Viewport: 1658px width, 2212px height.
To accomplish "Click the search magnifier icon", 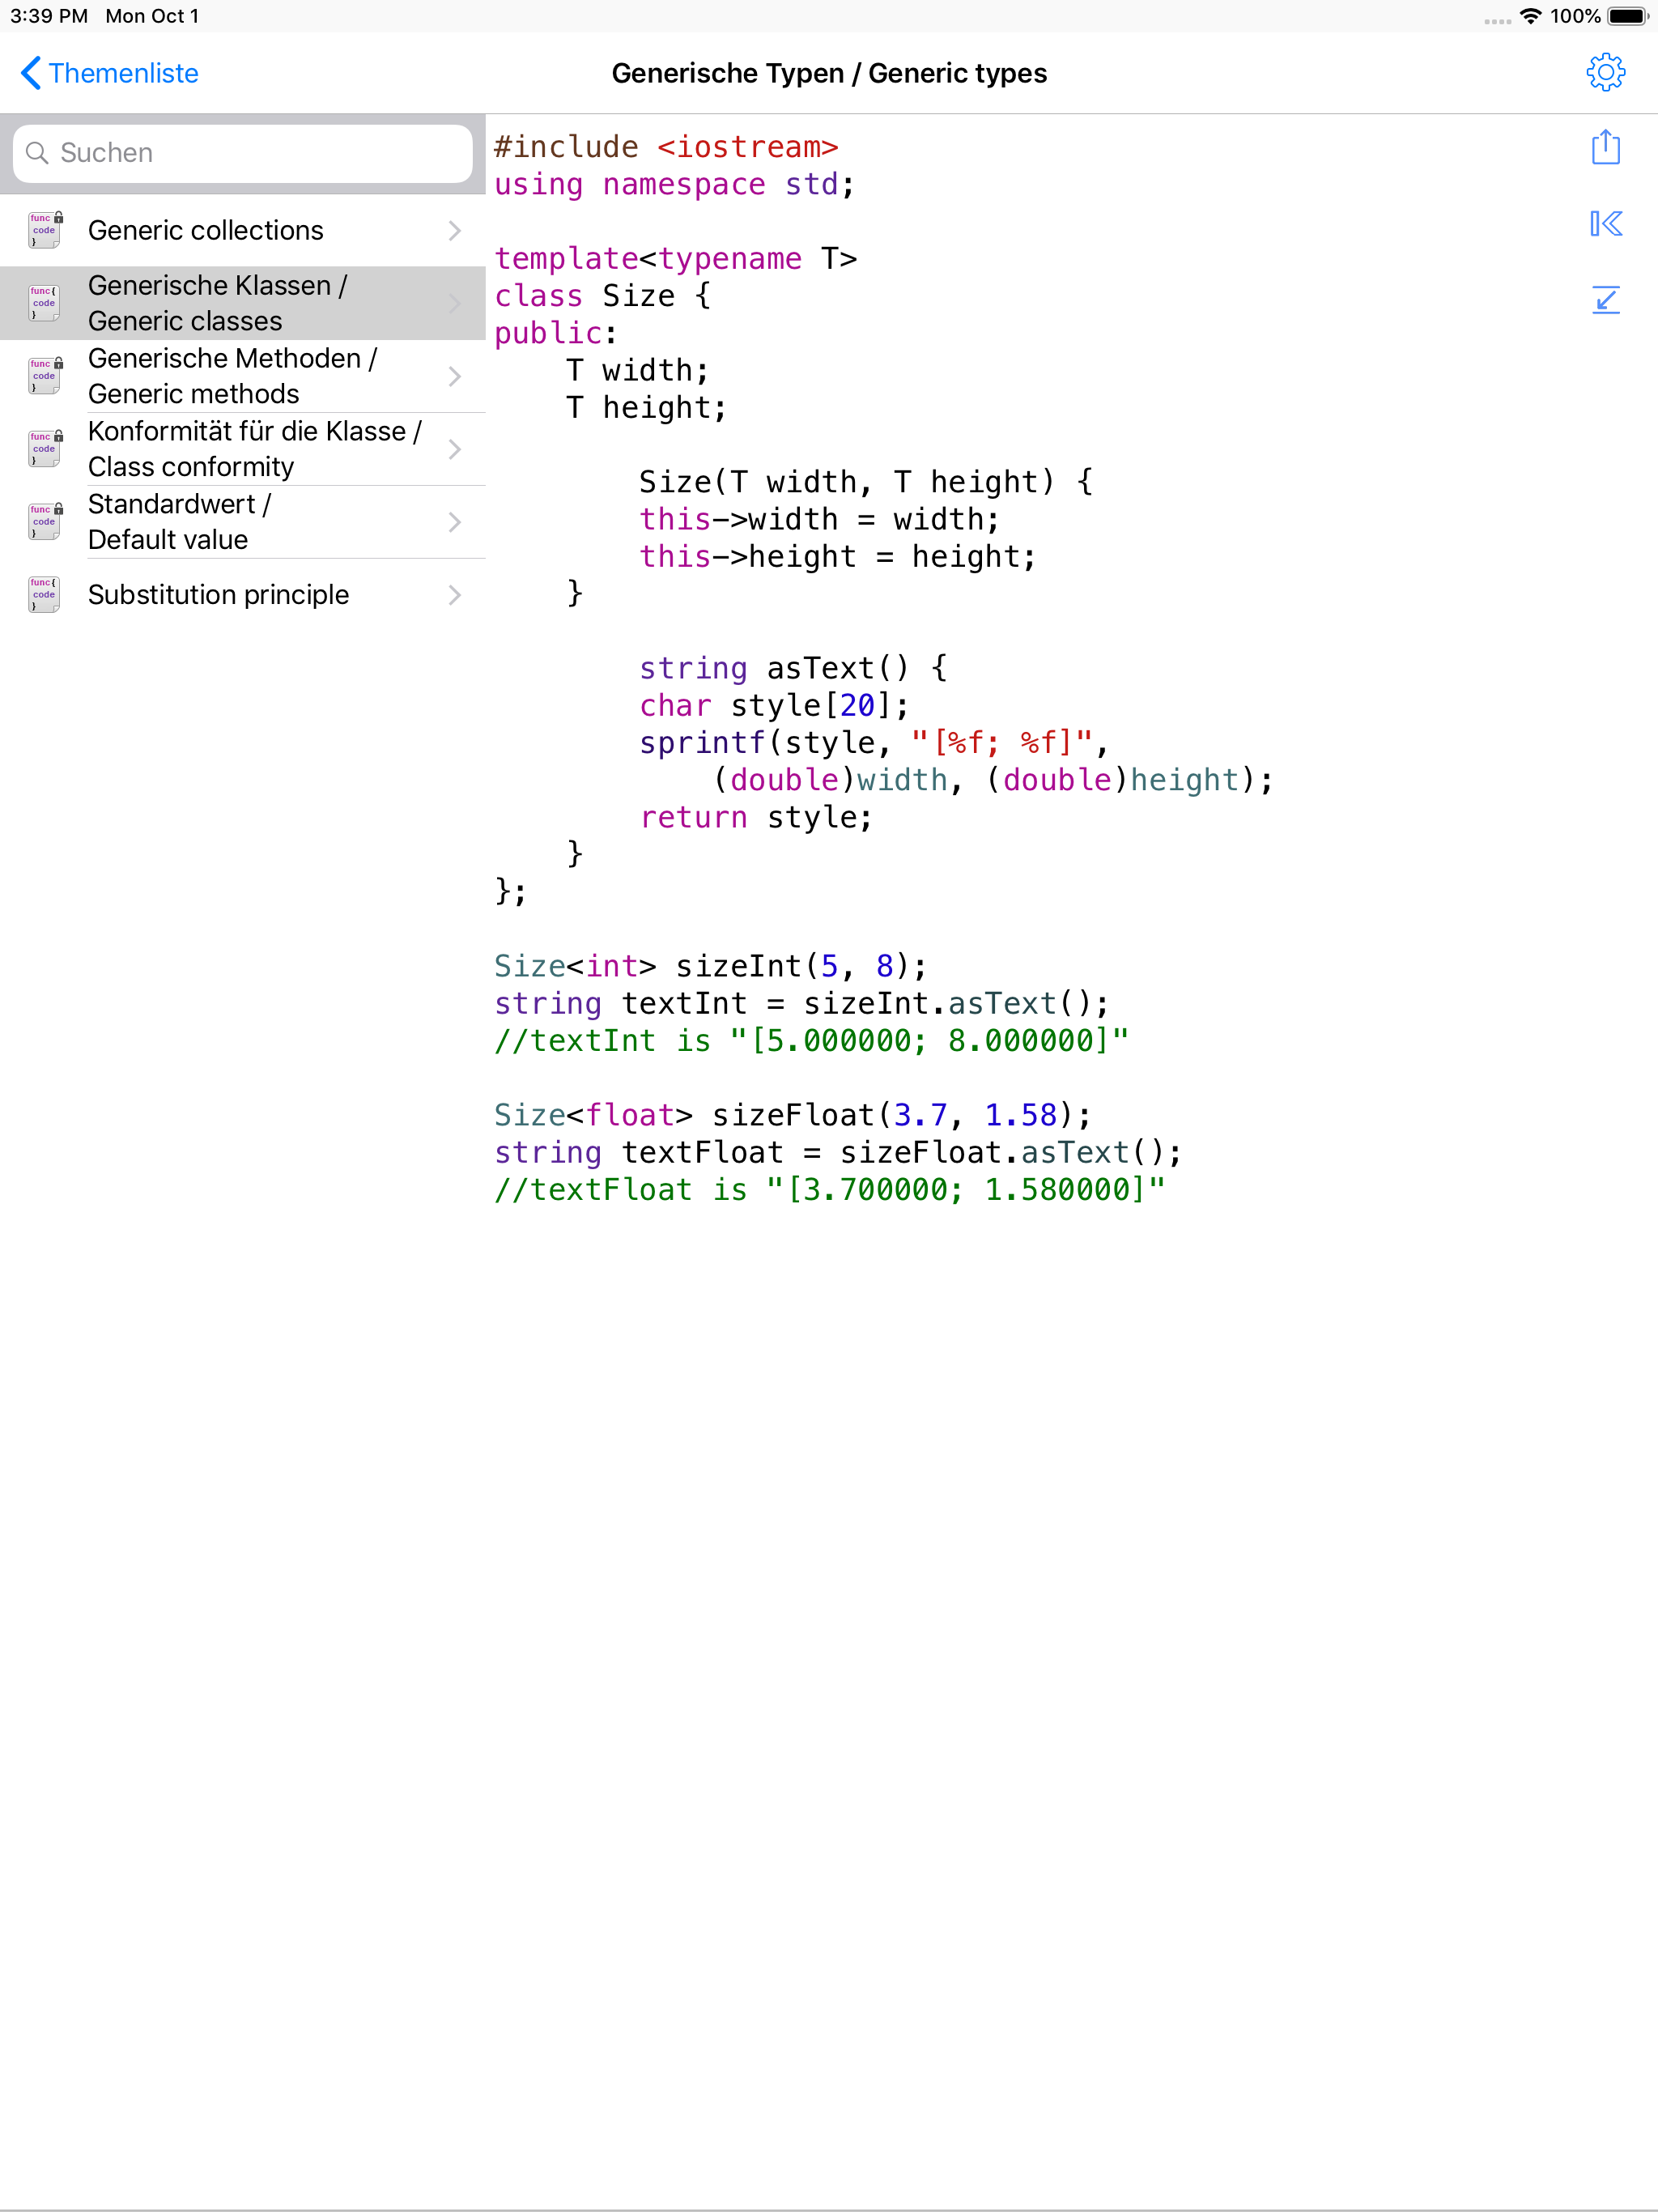I will [x=37, y=153].
